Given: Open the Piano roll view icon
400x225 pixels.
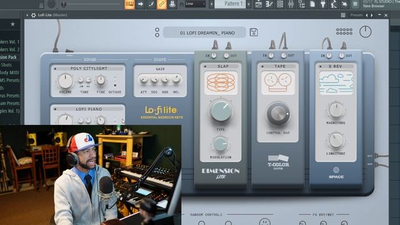Looking at the screenshot, I should (269, 4).
